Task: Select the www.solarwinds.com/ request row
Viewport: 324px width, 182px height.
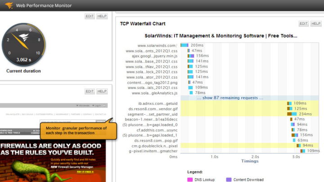Action: 157,45
